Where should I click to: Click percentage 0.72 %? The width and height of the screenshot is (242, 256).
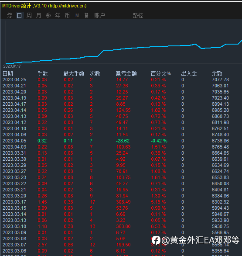(x=158, y=116)
